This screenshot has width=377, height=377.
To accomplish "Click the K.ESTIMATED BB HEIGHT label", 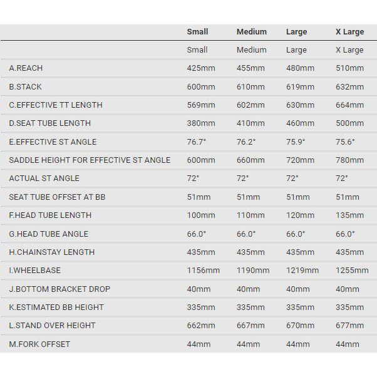I will point(56,307).
